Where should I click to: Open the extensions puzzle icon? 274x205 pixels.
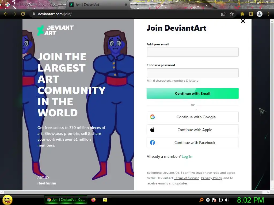pos(242,14)
